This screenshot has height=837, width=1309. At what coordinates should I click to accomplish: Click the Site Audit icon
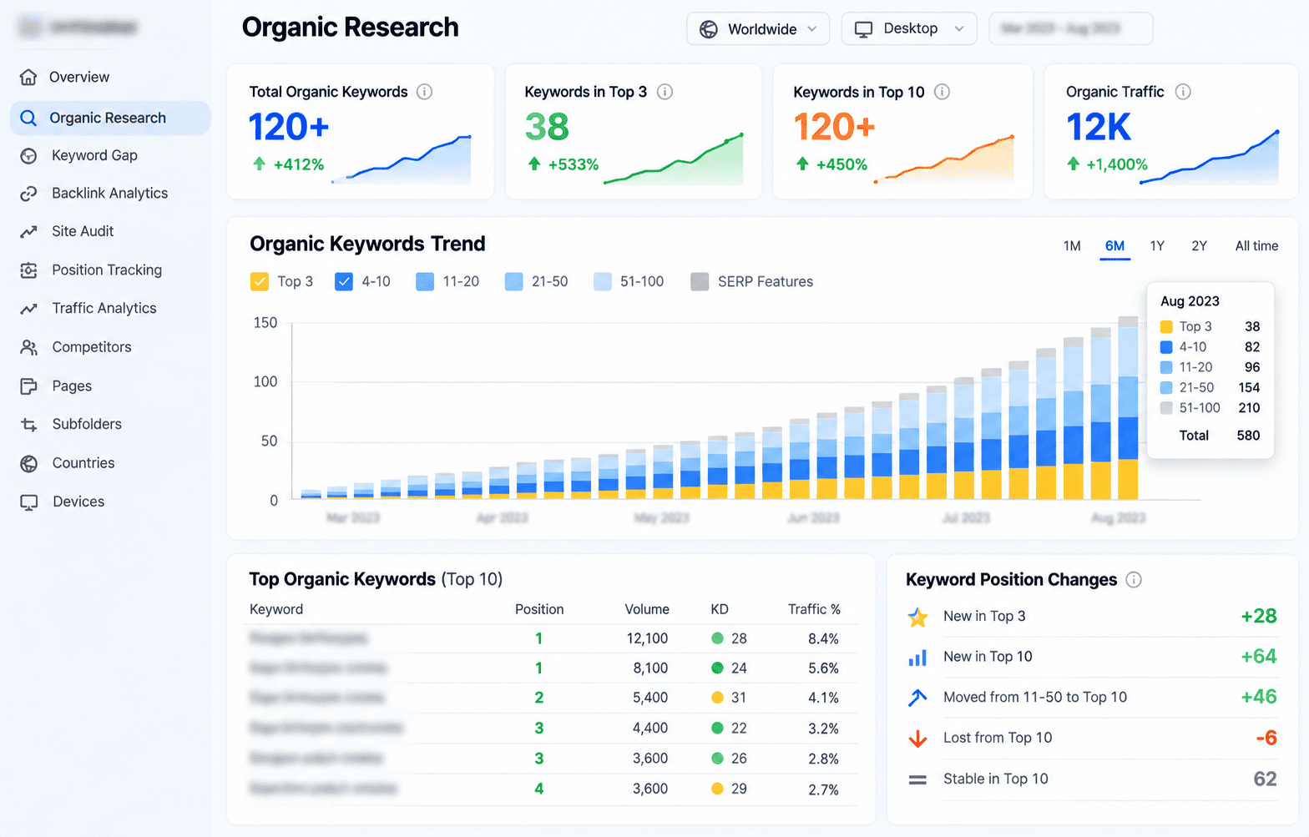click(28, 231)
